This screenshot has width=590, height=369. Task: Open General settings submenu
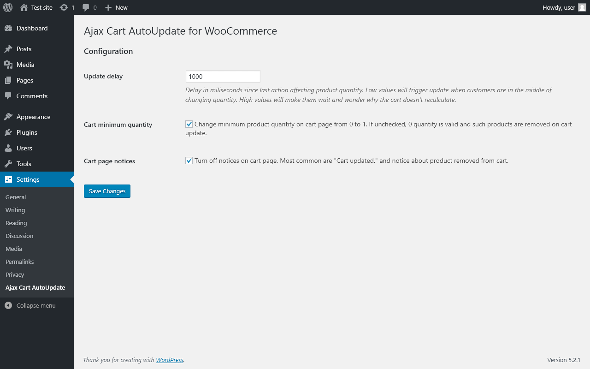(x=16, y=197)
